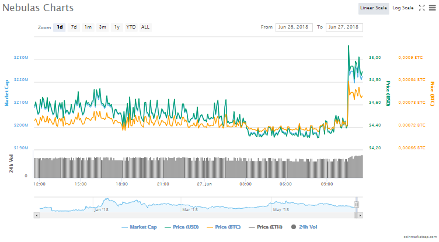This screenshot has height=242, width=439.
Task: Switch to Linear Scale
Action: [374, 8]
